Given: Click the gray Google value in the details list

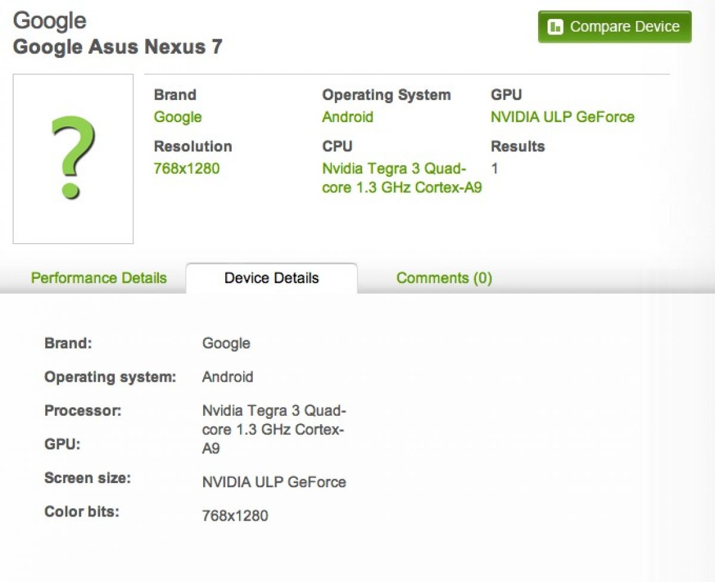Looking at the screenshot, I should click(226, 343).
